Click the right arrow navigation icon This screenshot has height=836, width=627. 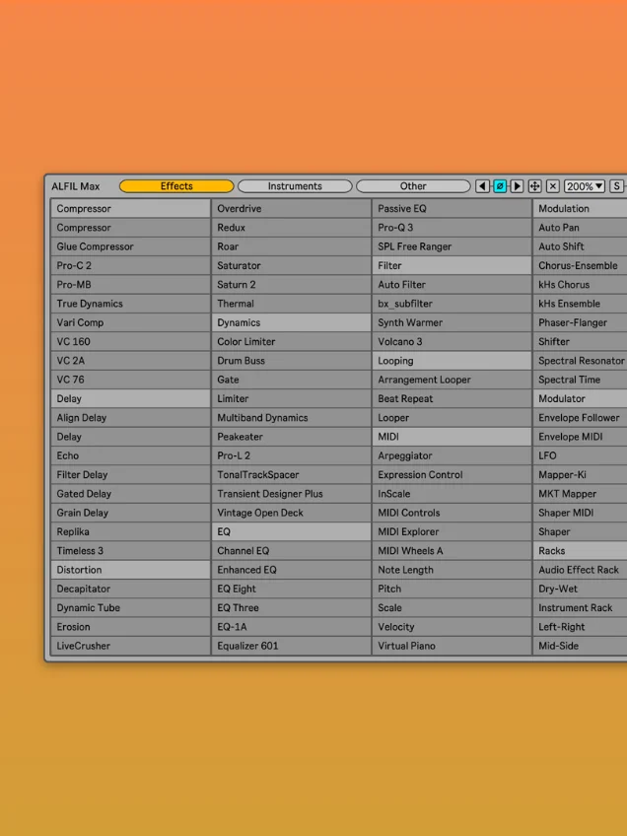(x=517, y=186)
